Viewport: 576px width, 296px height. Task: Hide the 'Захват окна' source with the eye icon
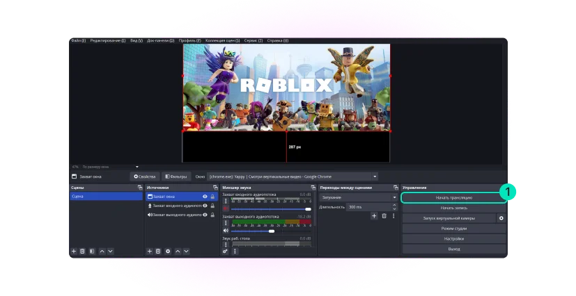[x=205, y=197]
